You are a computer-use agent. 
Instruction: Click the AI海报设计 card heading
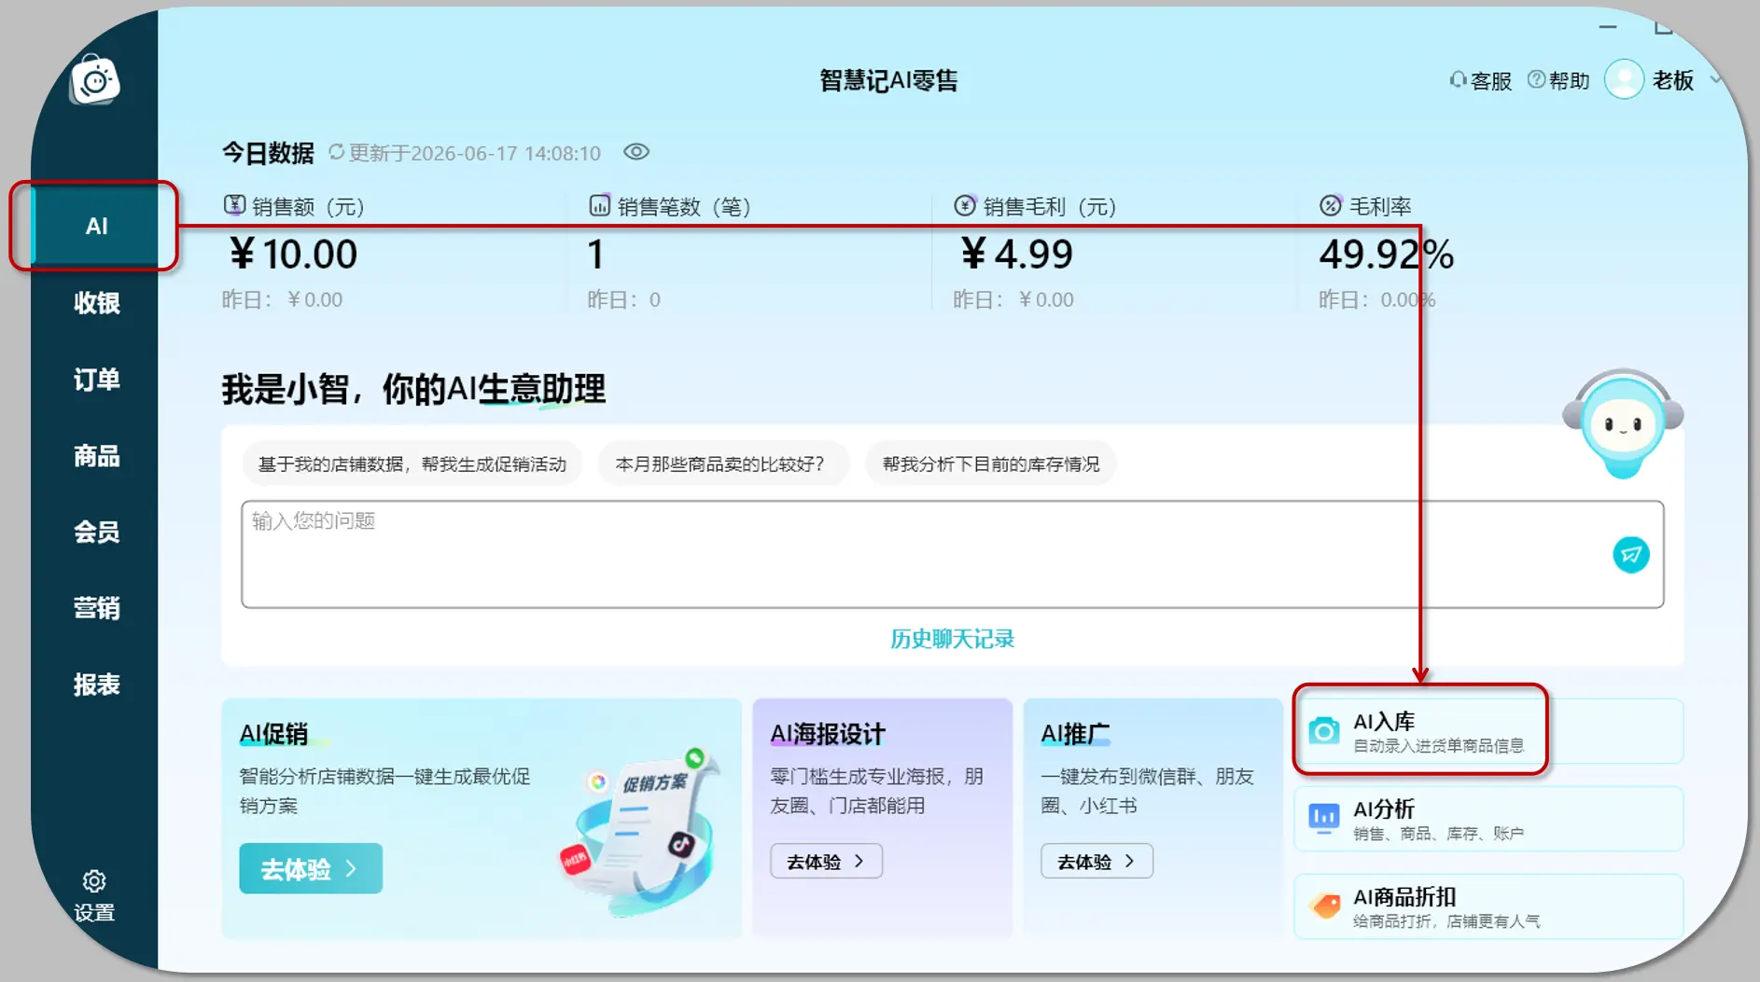click(828, 734)
